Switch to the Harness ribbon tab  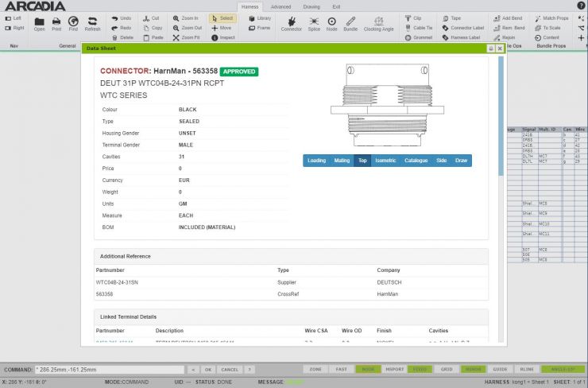[250, 6]
